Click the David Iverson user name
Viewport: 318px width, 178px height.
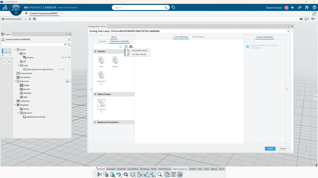click(x=274, y=8)
